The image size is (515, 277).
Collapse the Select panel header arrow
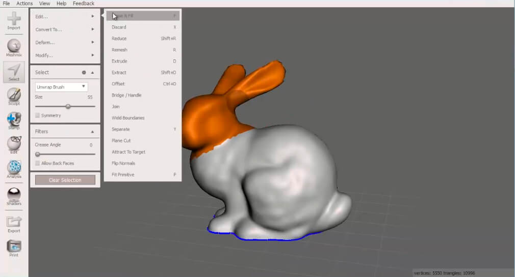pyautogui.click(x=93, y=72)
